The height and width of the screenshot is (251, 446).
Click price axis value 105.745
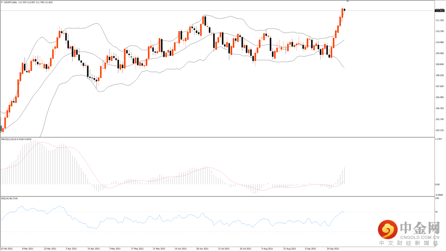tap(439, 119)
